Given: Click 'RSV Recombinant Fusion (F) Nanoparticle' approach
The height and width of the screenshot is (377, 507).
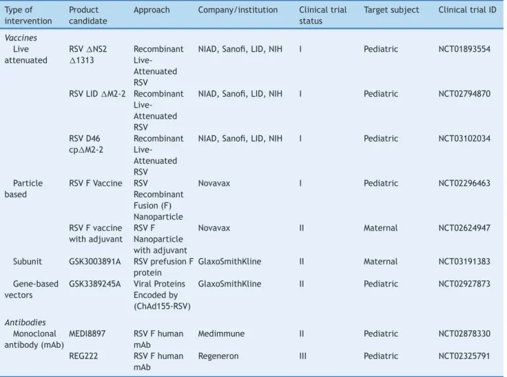Looking at the screenshot, I should [x=159, y=200].
